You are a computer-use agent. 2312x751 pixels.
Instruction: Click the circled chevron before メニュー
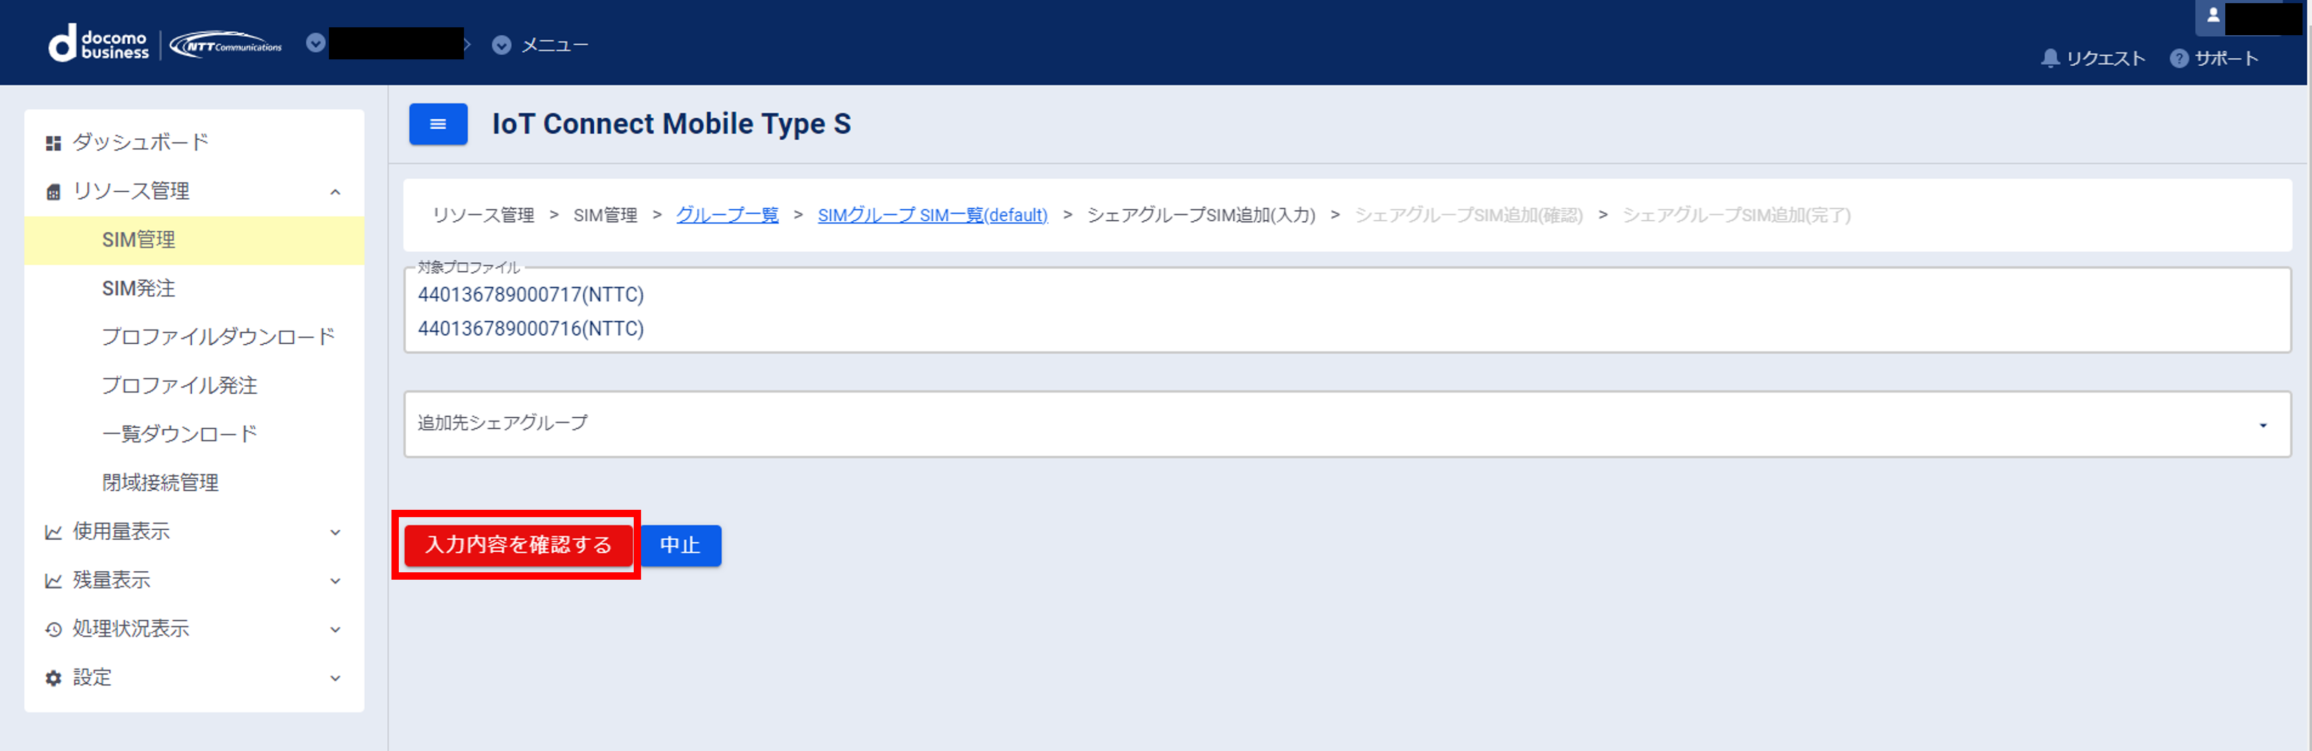[502, 45]
